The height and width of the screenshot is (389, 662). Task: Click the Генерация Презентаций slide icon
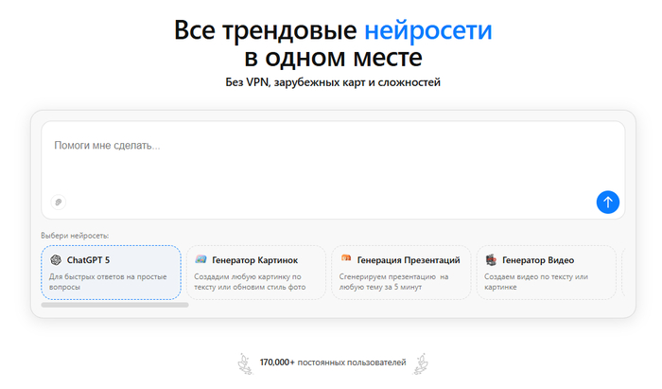tap(346, 259)
